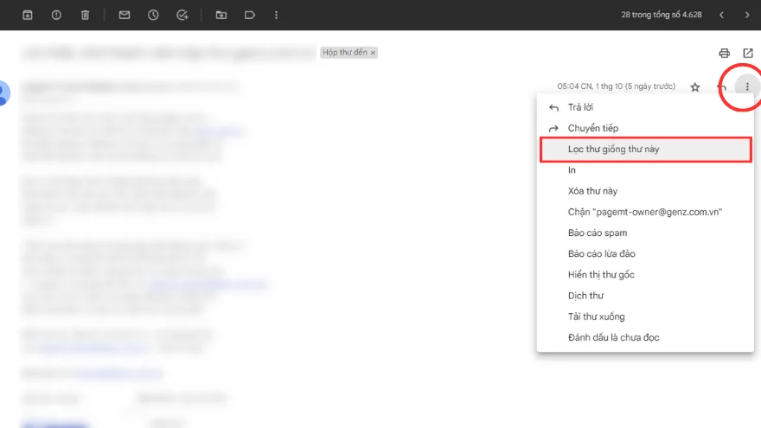Screen dimensions: 761x428
Task: Open email in new window icon
Action: click(748, 53)
